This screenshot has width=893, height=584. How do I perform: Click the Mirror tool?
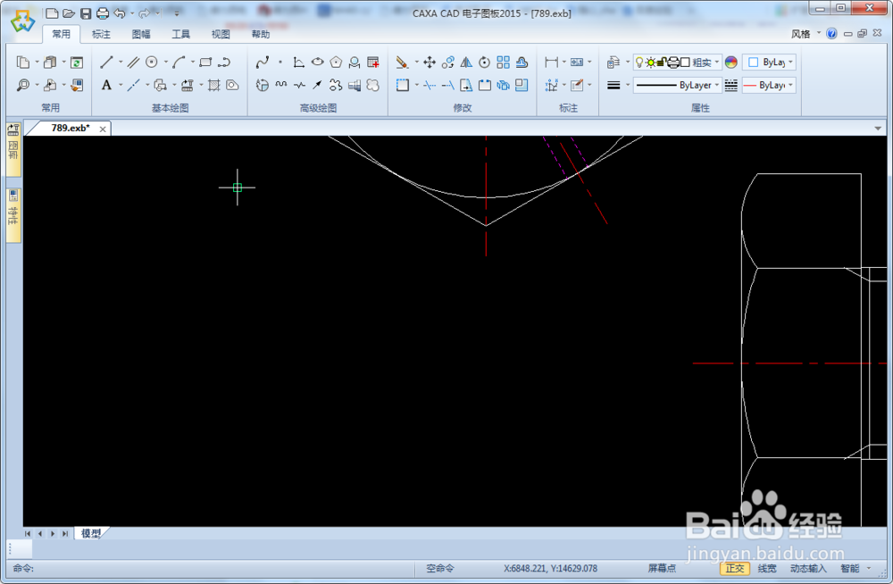466,63
